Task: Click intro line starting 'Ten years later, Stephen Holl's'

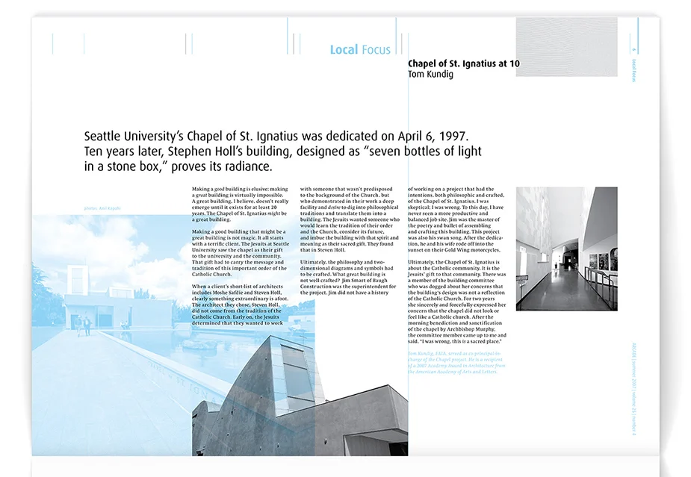Action: (x=282, y=152)
